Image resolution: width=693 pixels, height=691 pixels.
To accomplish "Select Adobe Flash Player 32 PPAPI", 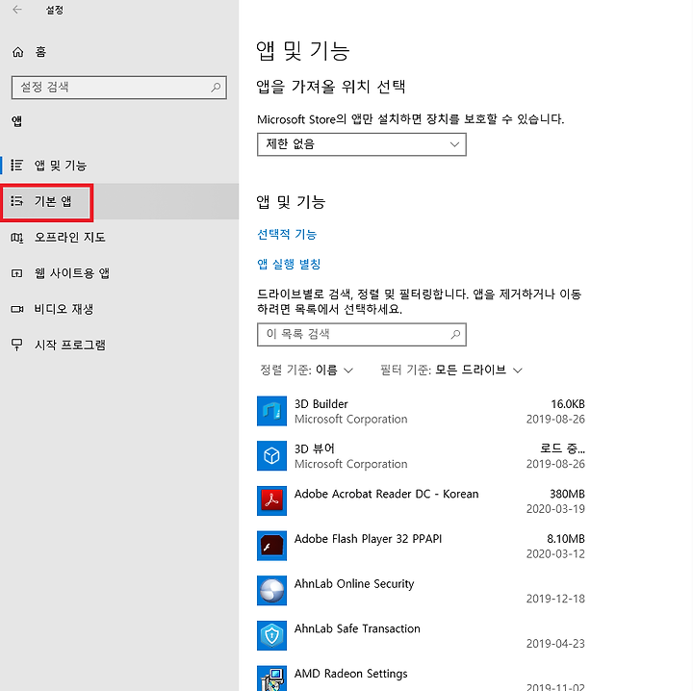I will [422, 546].
